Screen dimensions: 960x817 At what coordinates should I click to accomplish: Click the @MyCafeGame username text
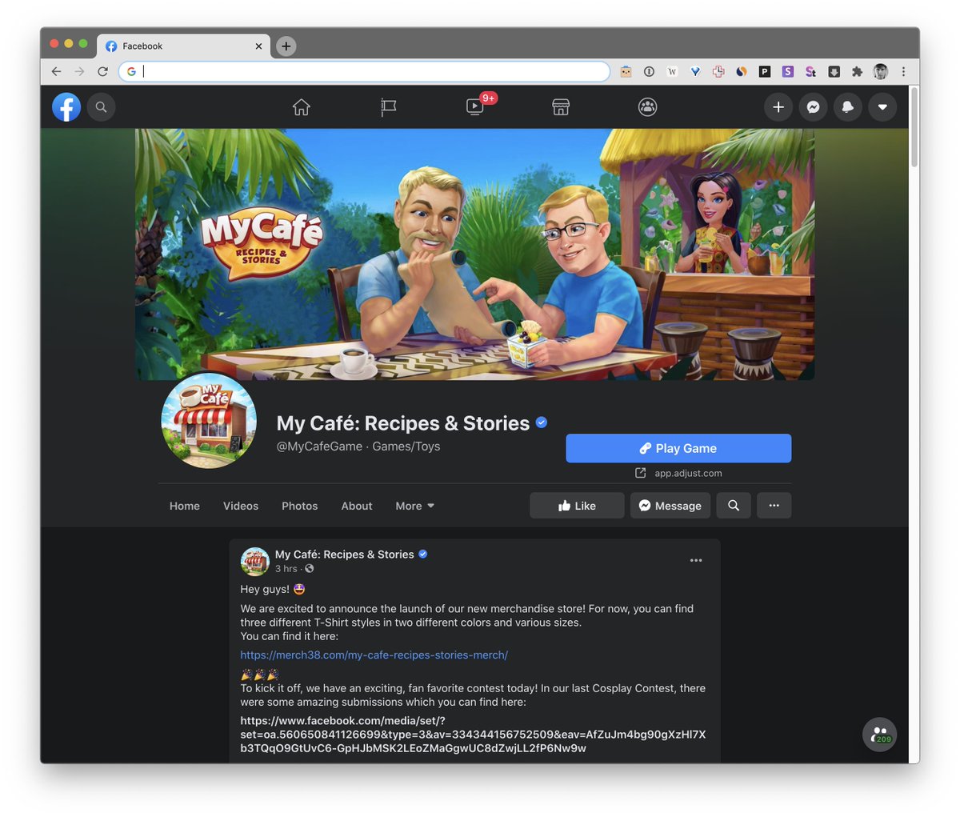(319, 447)
